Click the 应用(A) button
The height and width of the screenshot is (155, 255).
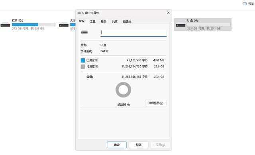click(x=160, y=145)
